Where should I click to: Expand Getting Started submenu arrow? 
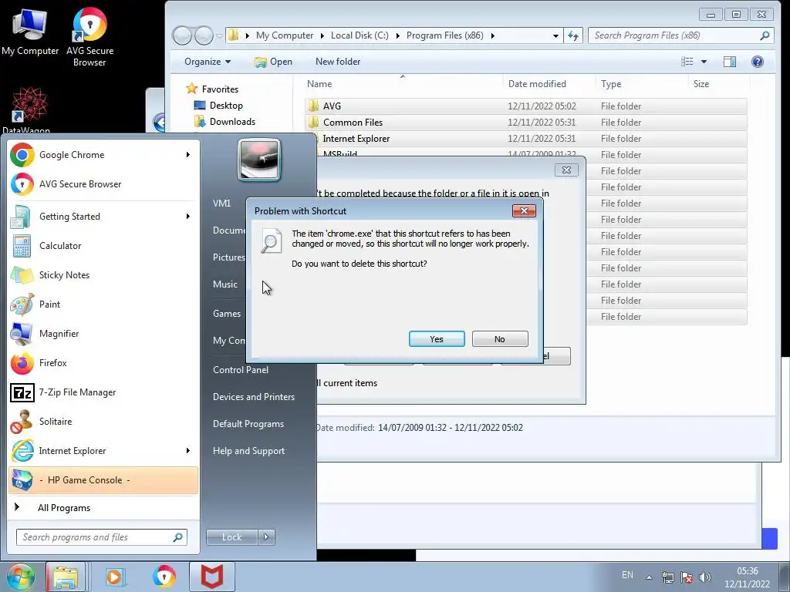188,217
